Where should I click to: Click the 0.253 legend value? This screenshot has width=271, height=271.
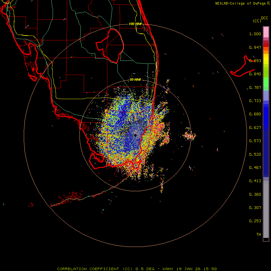click(255, 221)
